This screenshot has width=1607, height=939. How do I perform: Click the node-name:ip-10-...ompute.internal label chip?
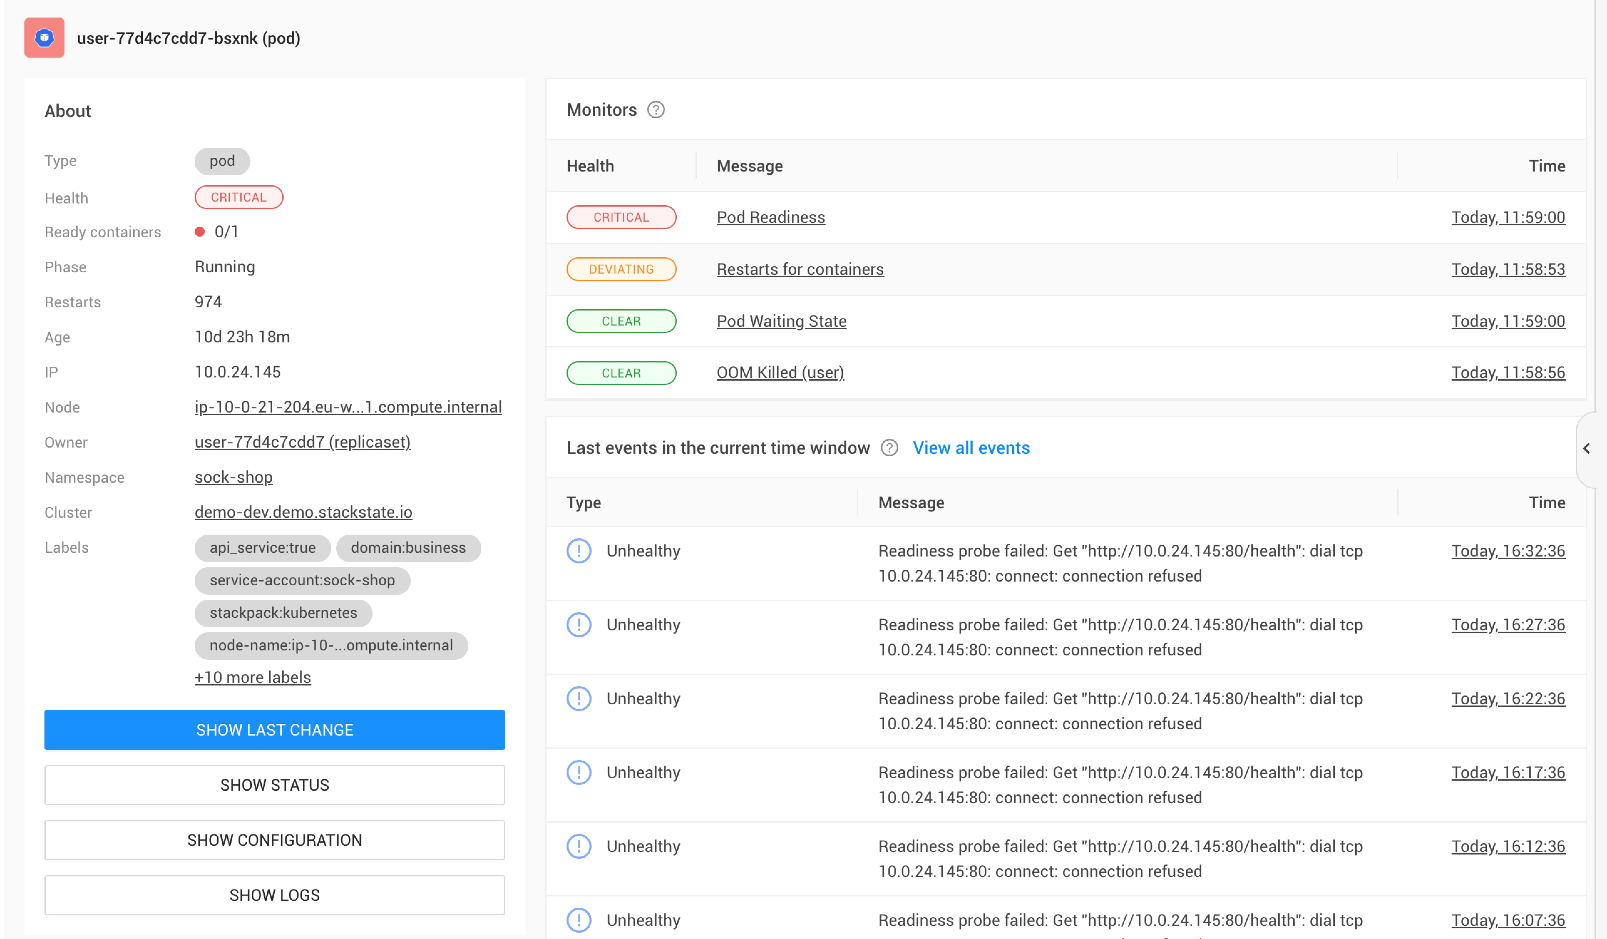331,645
